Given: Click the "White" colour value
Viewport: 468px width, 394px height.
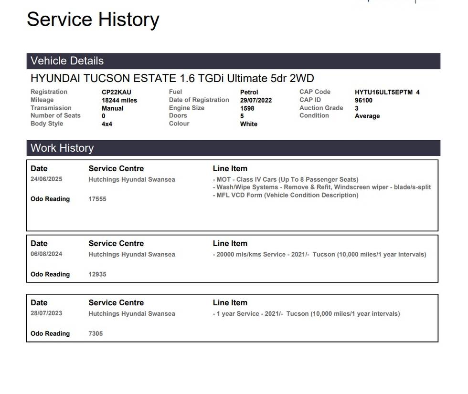Looking at the screenshot, I should pyautogui.click(x=249, y=124).
